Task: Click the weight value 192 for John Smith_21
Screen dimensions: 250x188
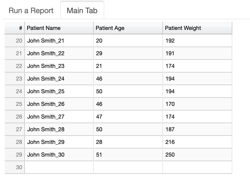Action: pyautogui.click(x=170, y=41)
